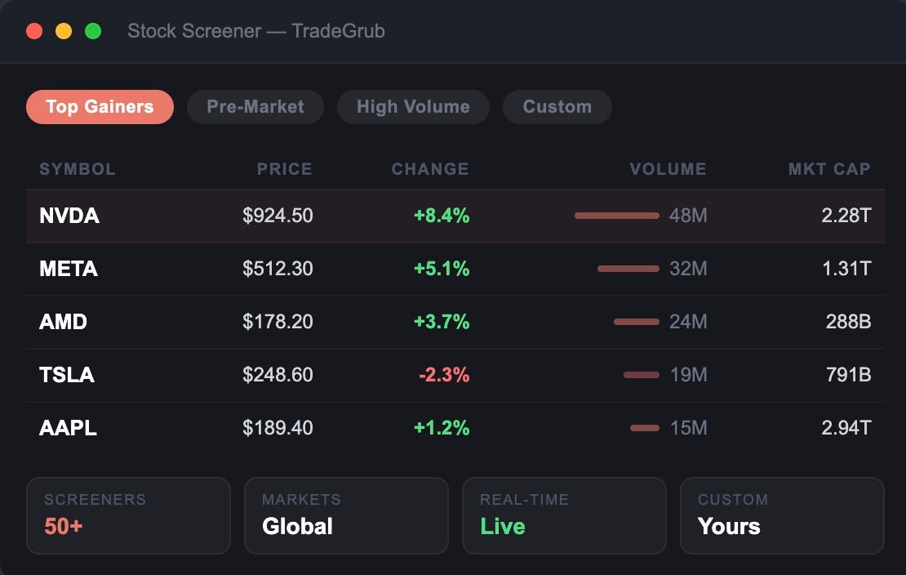The height and width of the screenshot is (575, 906).
Task: Open the Real-Time Live card
Action: [x=564, y=515]
